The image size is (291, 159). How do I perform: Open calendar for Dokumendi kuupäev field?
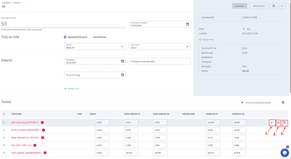[x=187, y=24]
